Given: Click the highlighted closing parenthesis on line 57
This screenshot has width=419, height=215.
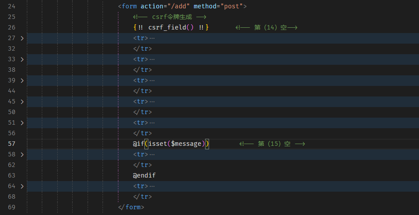Looking at the screenshot, I should (207, 144).
